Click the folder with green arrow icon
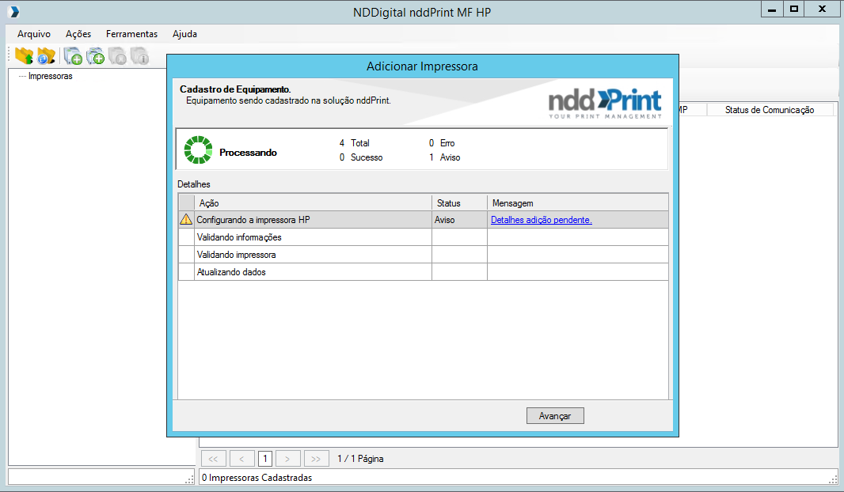The image size is (844, 492). (x=24, y=55)
